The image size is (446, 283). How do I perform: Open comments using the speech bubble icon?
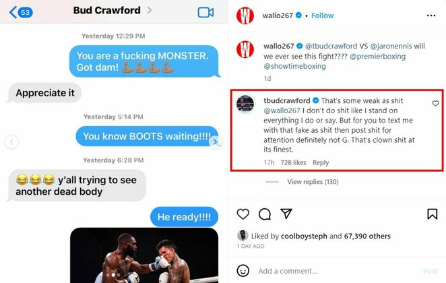(265, 214)
